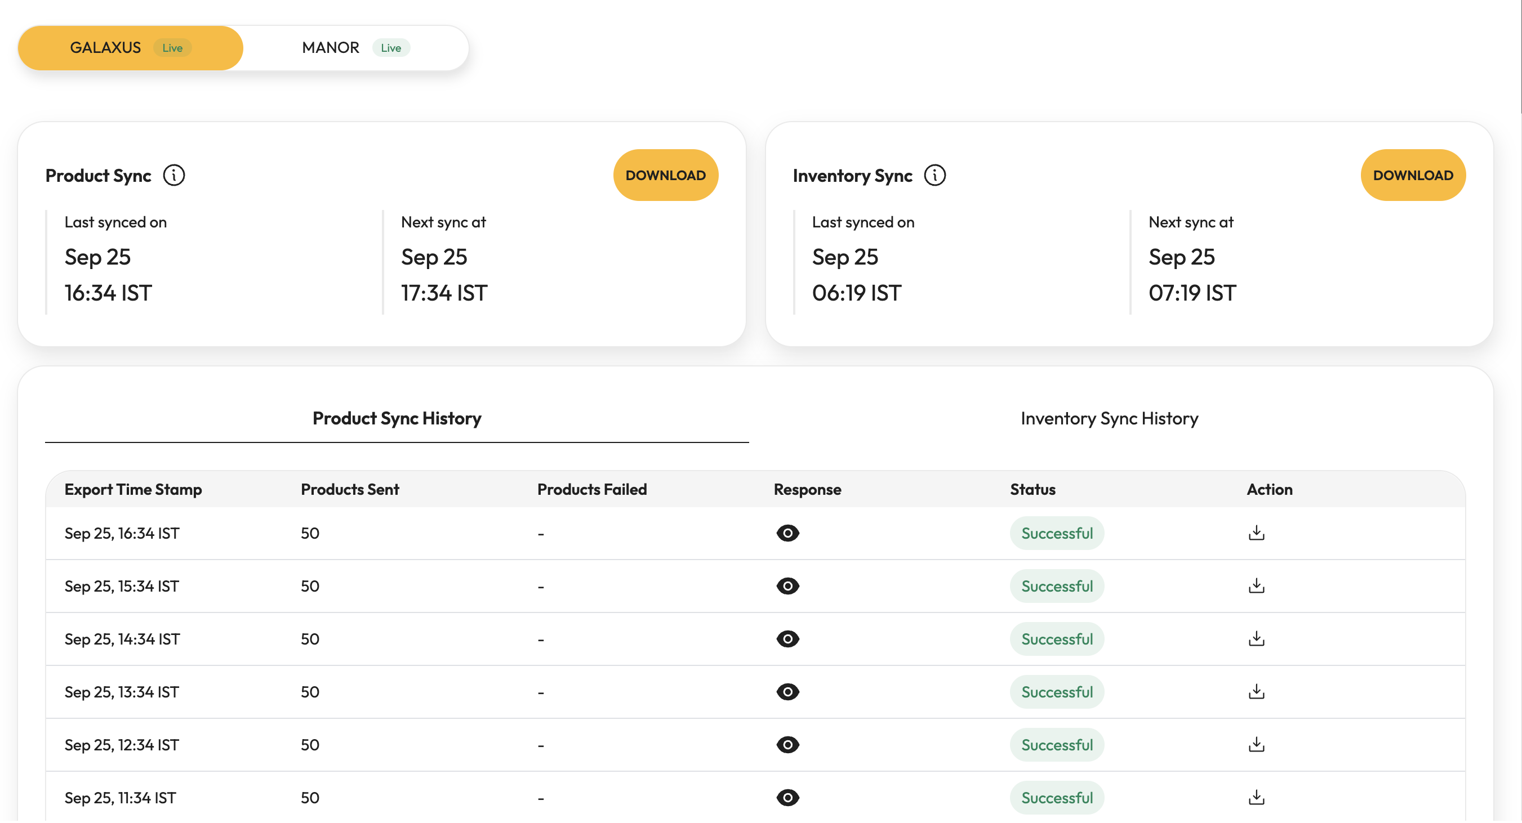Download the 14:34 IST export row
This screenshot has height=823, width=1522.
(1256, 639)
